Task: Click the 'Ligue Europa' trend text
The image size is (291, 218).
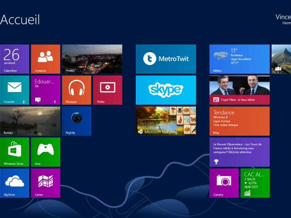Action: (x=221, y=121)
